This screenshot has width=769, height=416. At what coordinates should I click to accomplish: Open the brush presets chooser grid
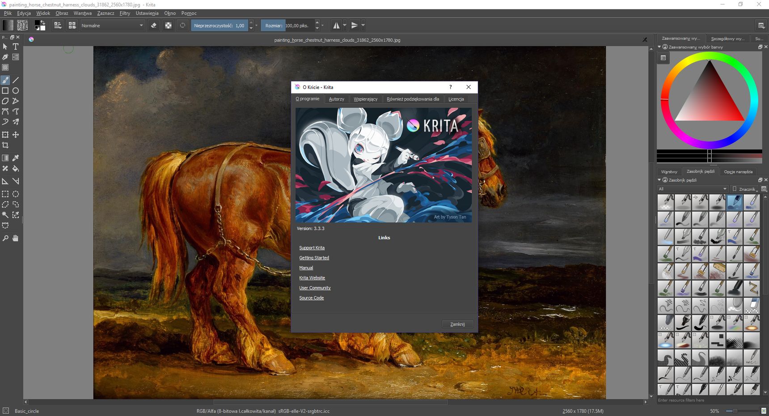coord(72,25)
